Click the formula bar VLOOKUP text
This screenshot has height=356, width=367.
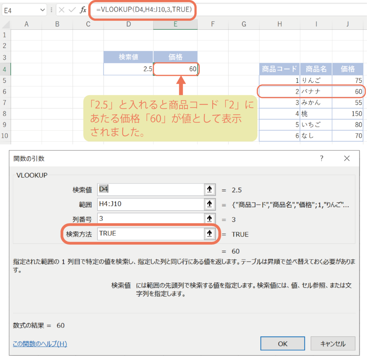[143, 10]
